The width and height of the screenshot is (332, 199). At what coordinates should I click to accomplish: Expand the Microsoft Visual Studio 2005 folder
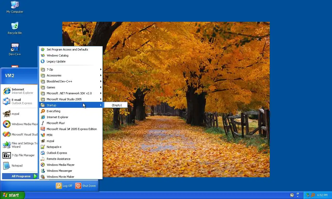pos(71,99)
